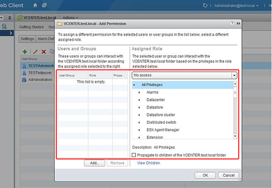Sort by Propagate column header
Viewport: 272px width, 188px height.
120,75
